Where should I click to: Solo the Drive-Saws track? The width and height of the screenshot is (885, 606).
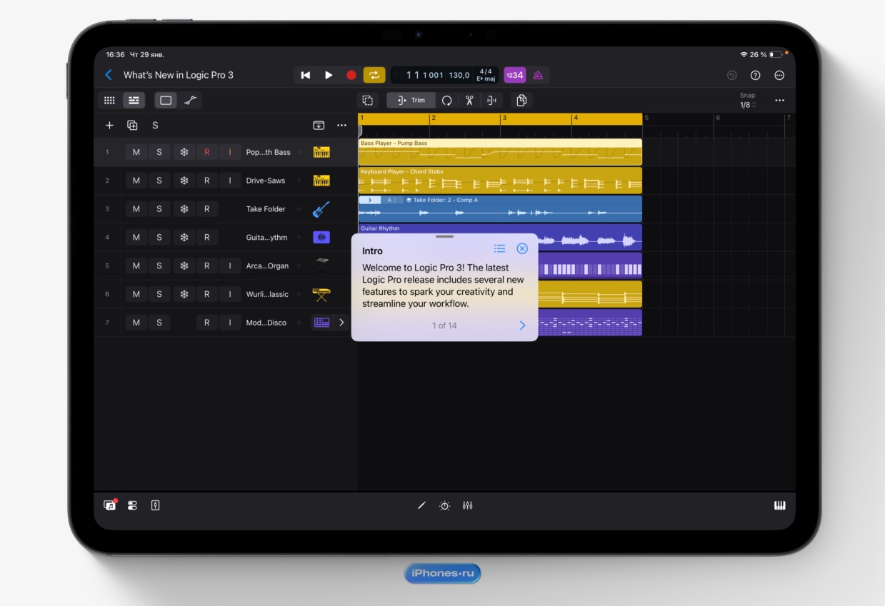coord(159,181)
